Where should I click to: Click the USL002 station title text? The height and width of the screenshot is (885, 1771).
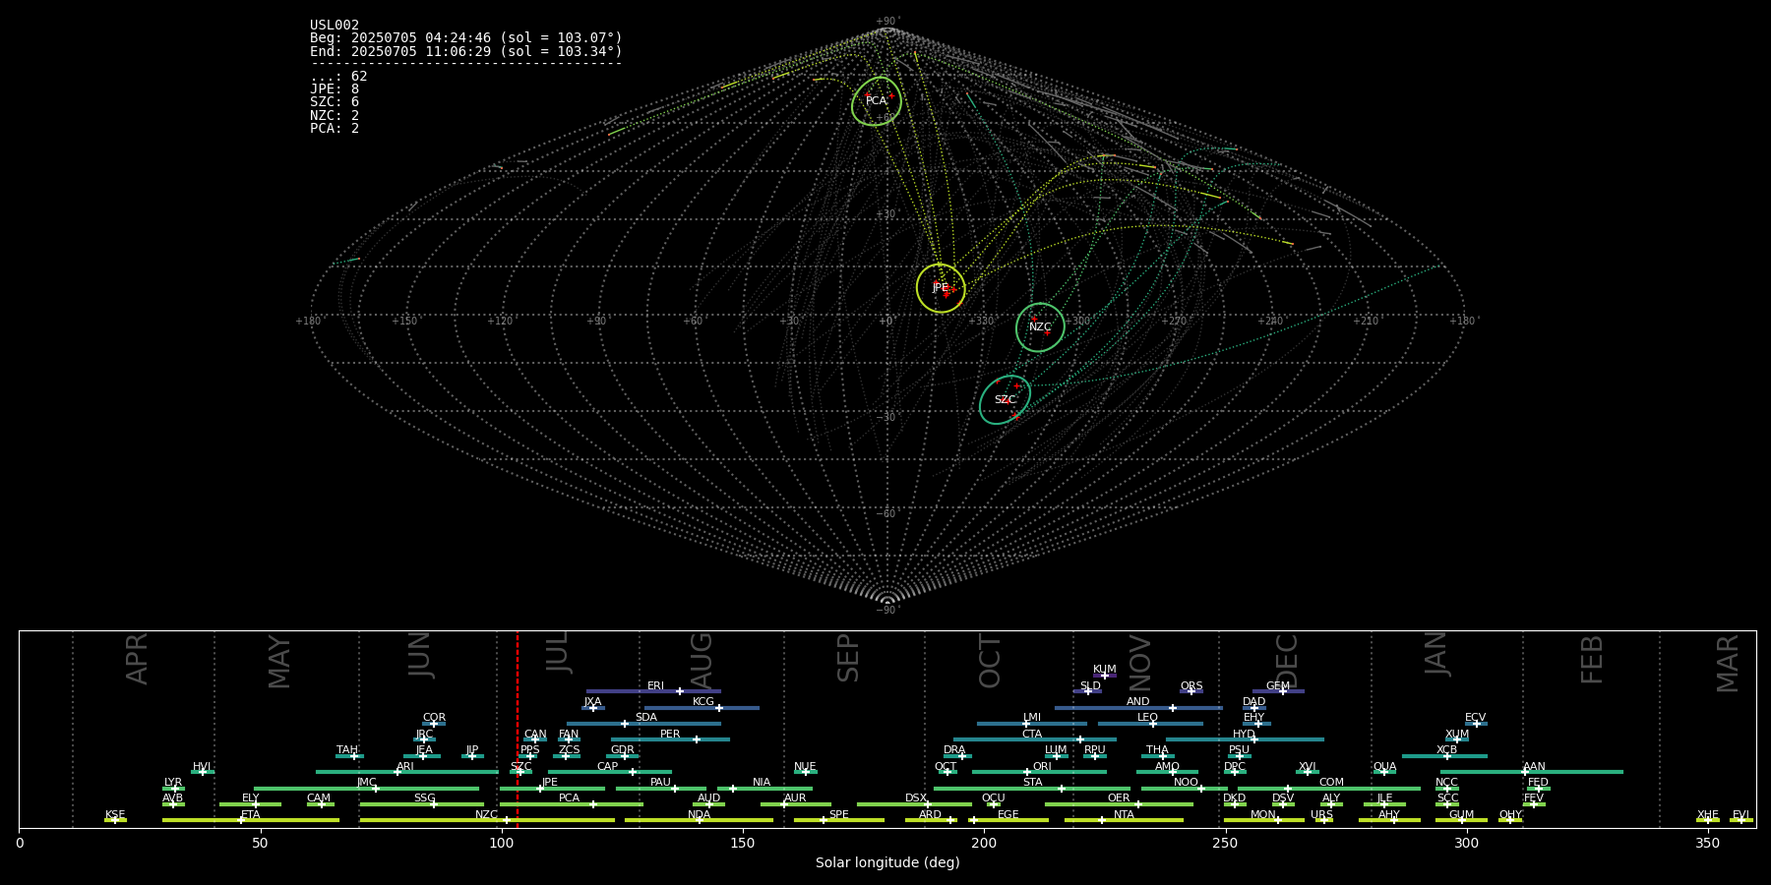pyautogui.click(x=335, y=26)
